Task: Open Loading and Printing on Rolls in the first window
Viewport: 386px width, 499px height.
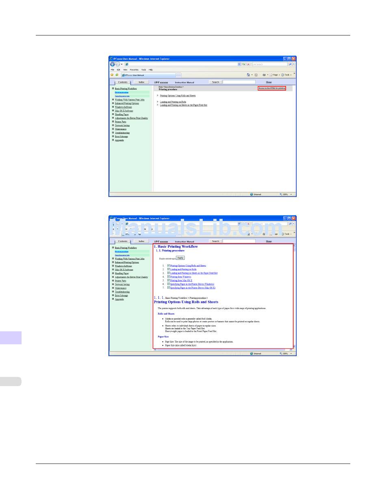Action: click(x=173, y=102)
